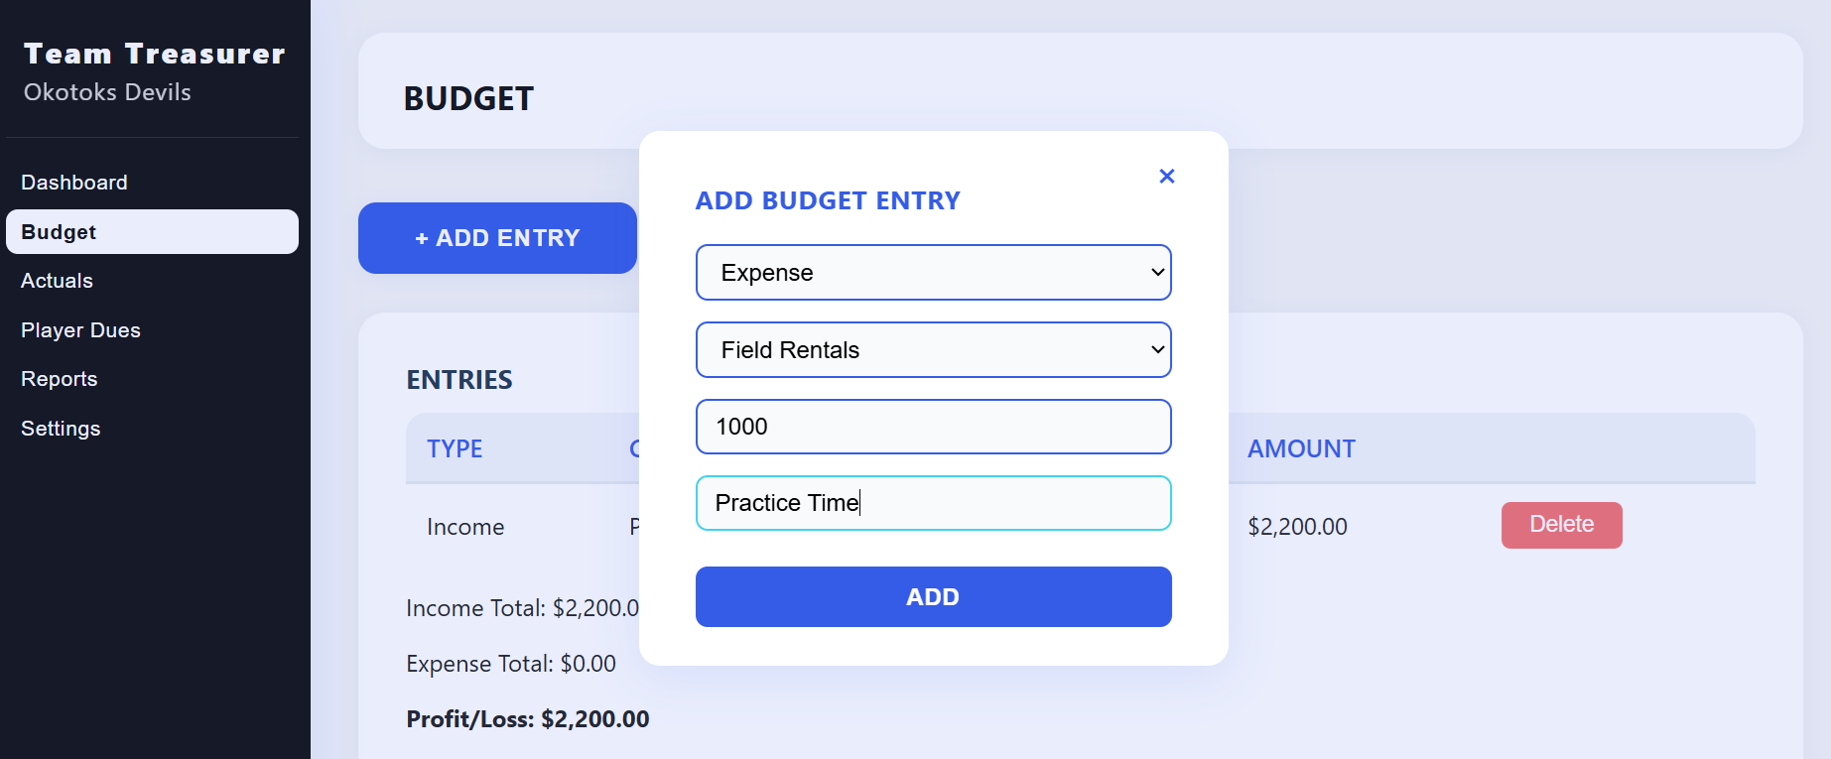1831x759 pixels.
Task: Go to Player Dues
Action: 80,329
